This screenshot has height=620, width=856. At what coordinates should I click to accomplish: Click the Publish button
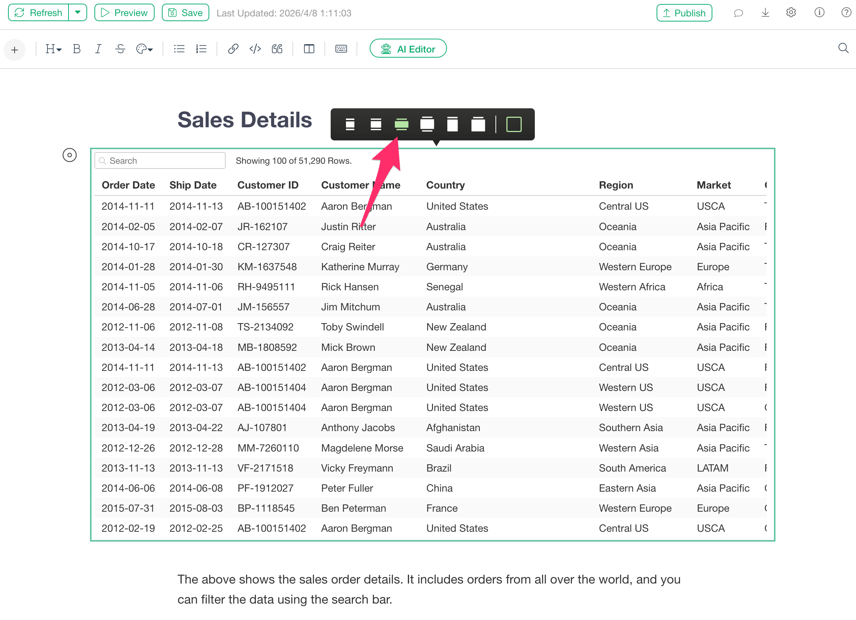point(684,13)
